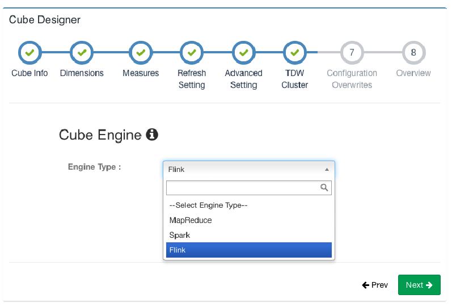The width and height of the screenshot is (452, 307).
Task: Go to the Dimensions step circle
Action: pyautogui.click(x=82, y=53)
